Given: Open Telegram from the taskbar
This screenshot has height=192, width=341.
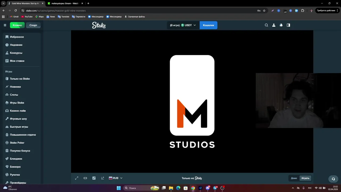Looking at the screenshot, I should (215, 188).
